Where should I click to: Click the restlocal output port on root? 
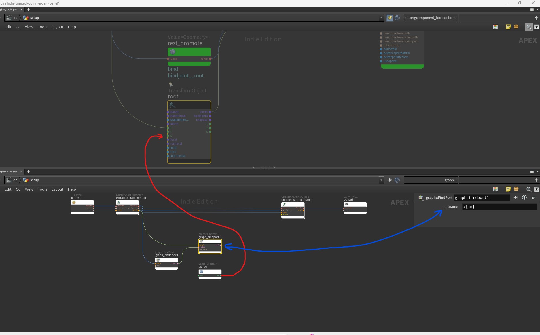[x=210, y=120]
